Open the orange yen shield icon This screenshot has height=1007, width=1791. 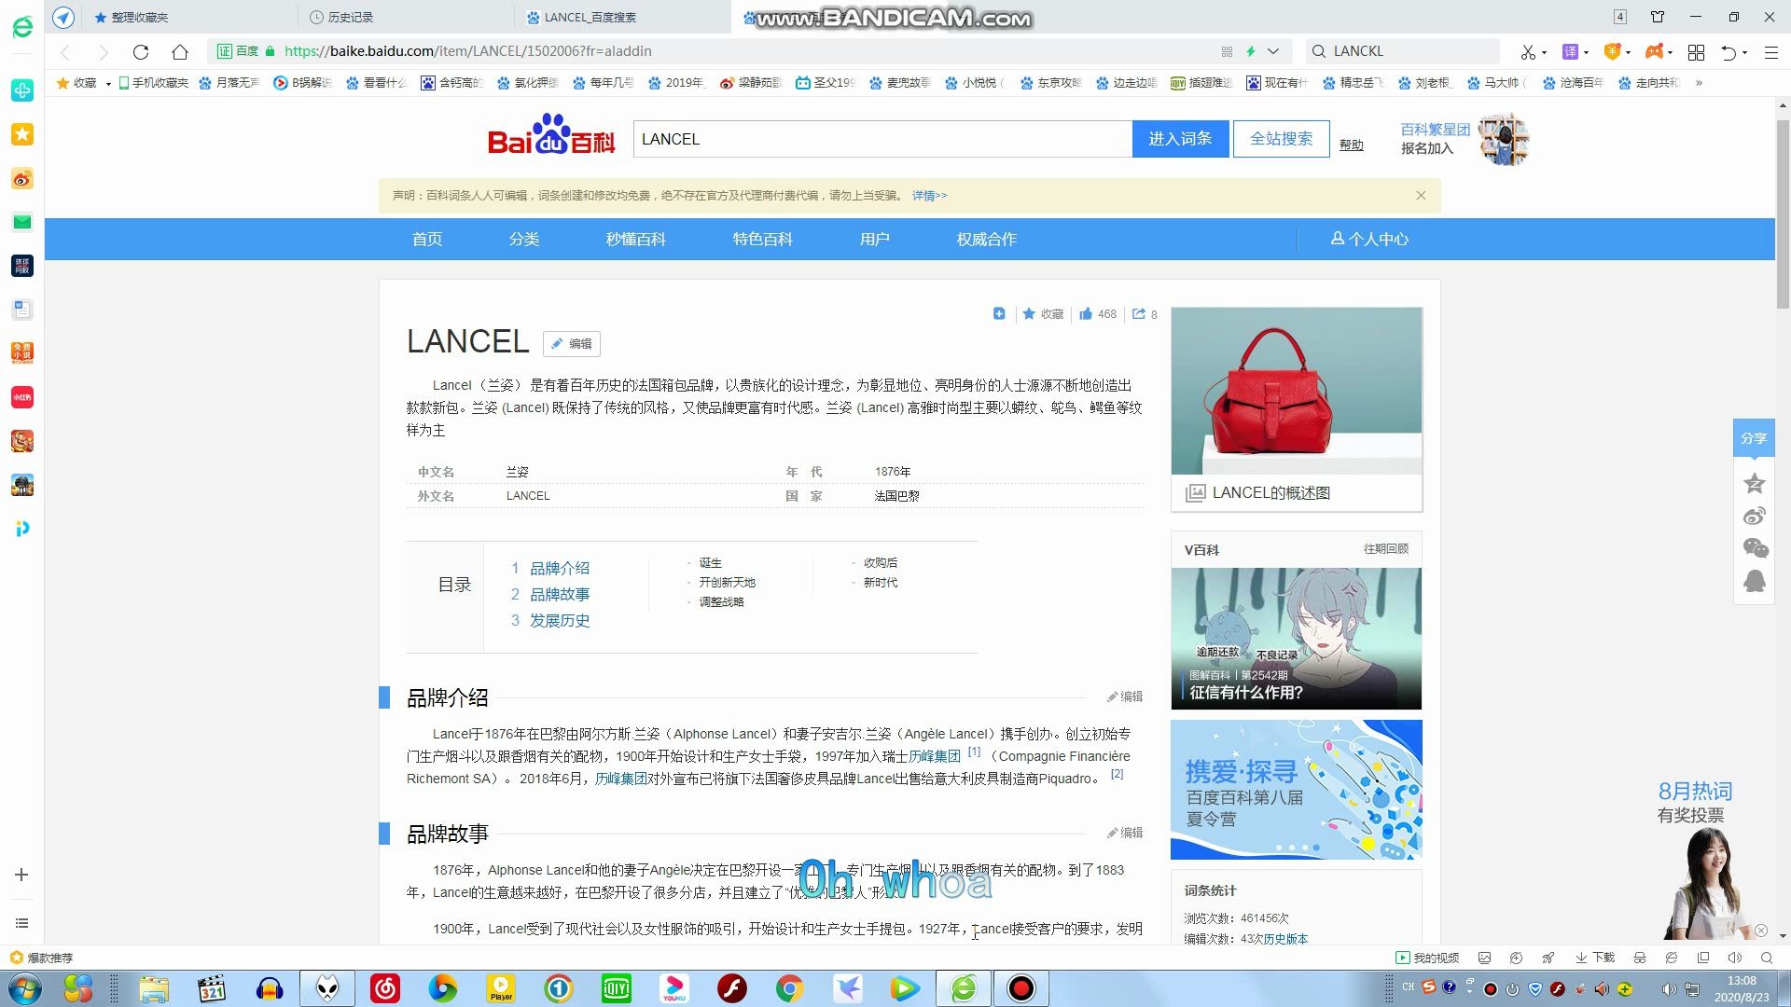pyautogui.click(x=1612, y=51)
